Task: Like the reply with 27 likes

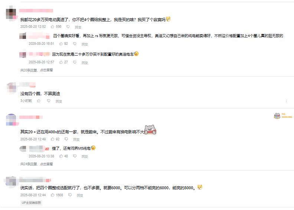Action: 61,62
